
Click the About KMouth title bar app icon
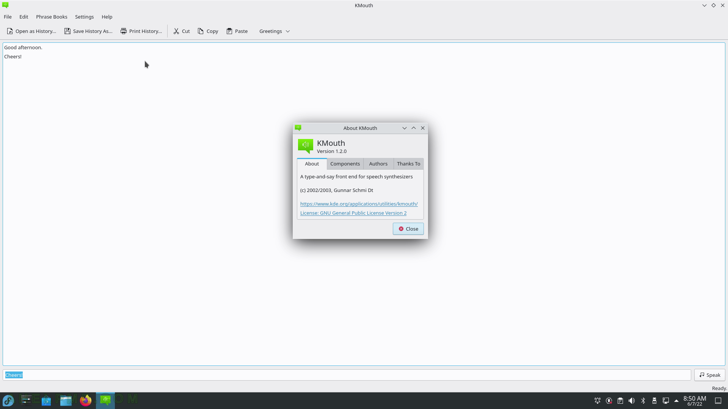tap(298, 128)
